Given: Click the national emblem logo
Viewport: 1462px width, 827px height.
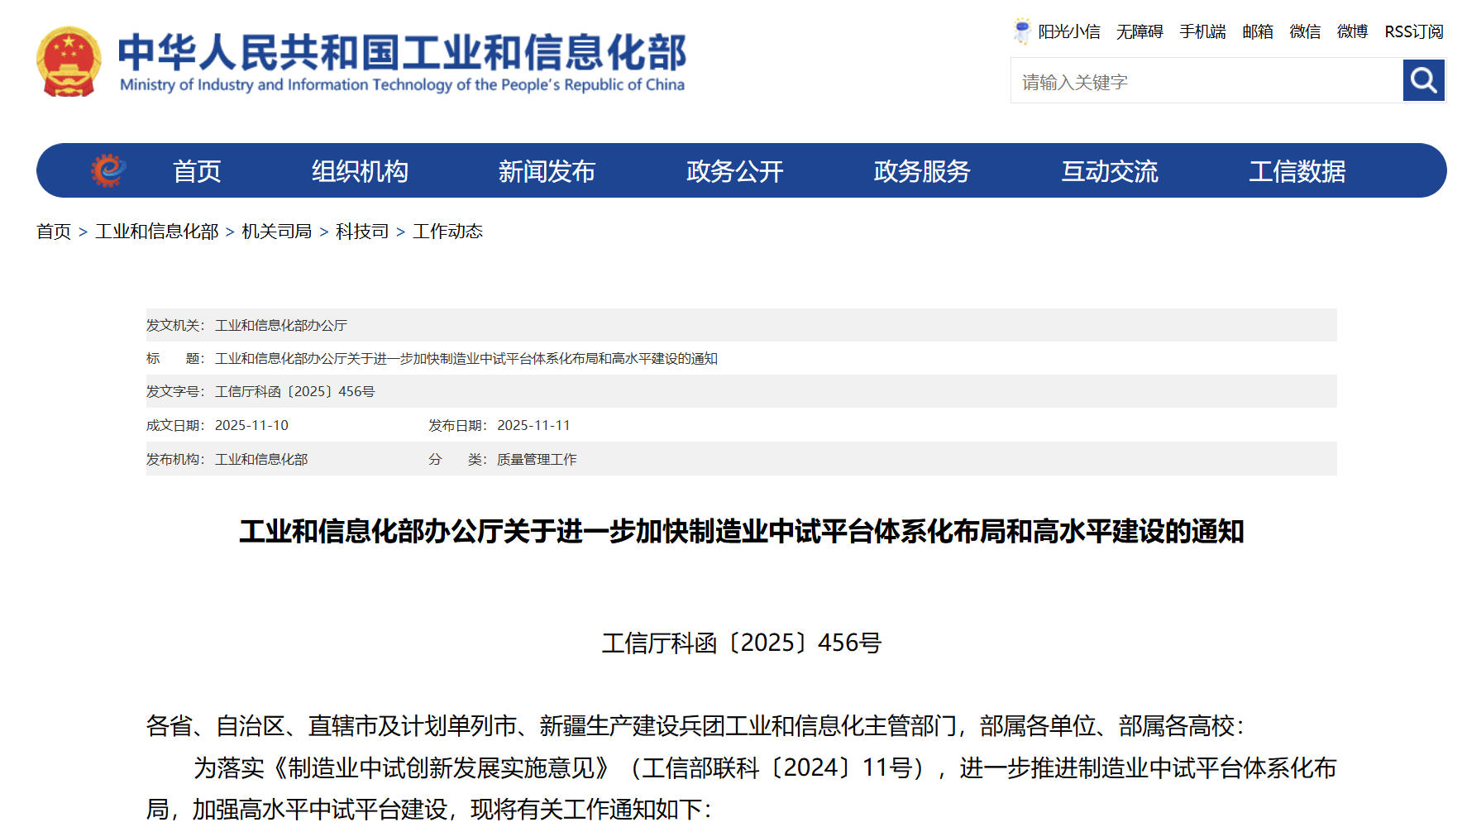Looking at the screenshot, I should (x=69, y=62).
